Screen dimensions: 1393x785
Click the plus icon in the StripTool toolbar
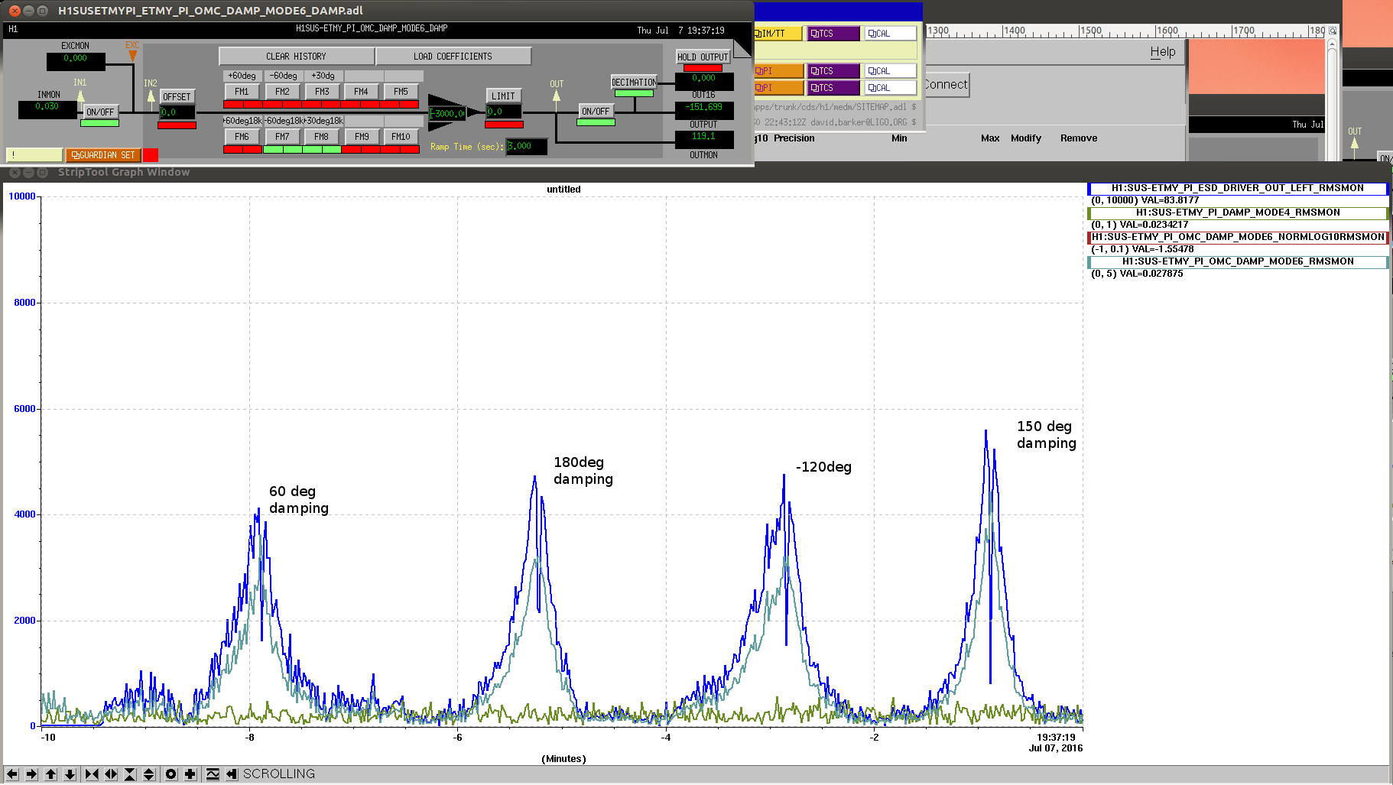(190, 774)
